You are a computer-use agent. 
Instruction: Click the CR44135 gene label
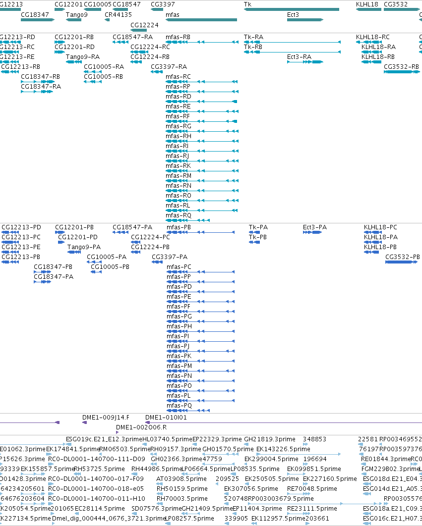click(118, 15)
